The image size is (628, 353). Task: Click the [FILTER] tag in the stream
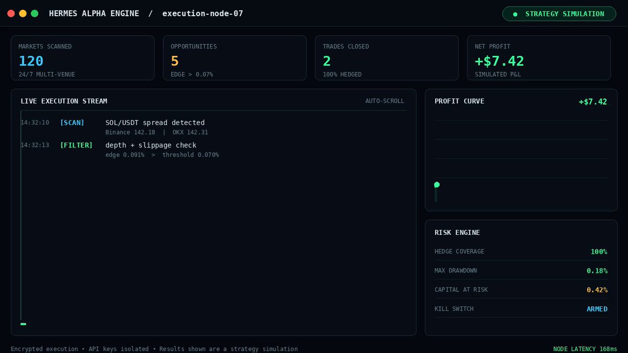tap(76, 145)
